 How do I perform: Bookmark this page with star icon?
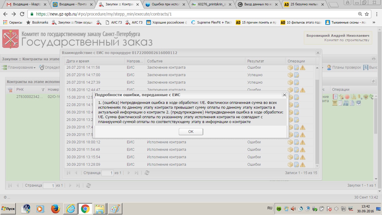pyautogui.click(x=367, y=14)
